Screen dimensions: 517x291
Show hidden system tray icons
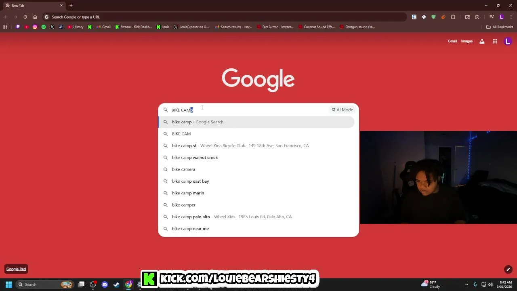[x=467, y=285]
